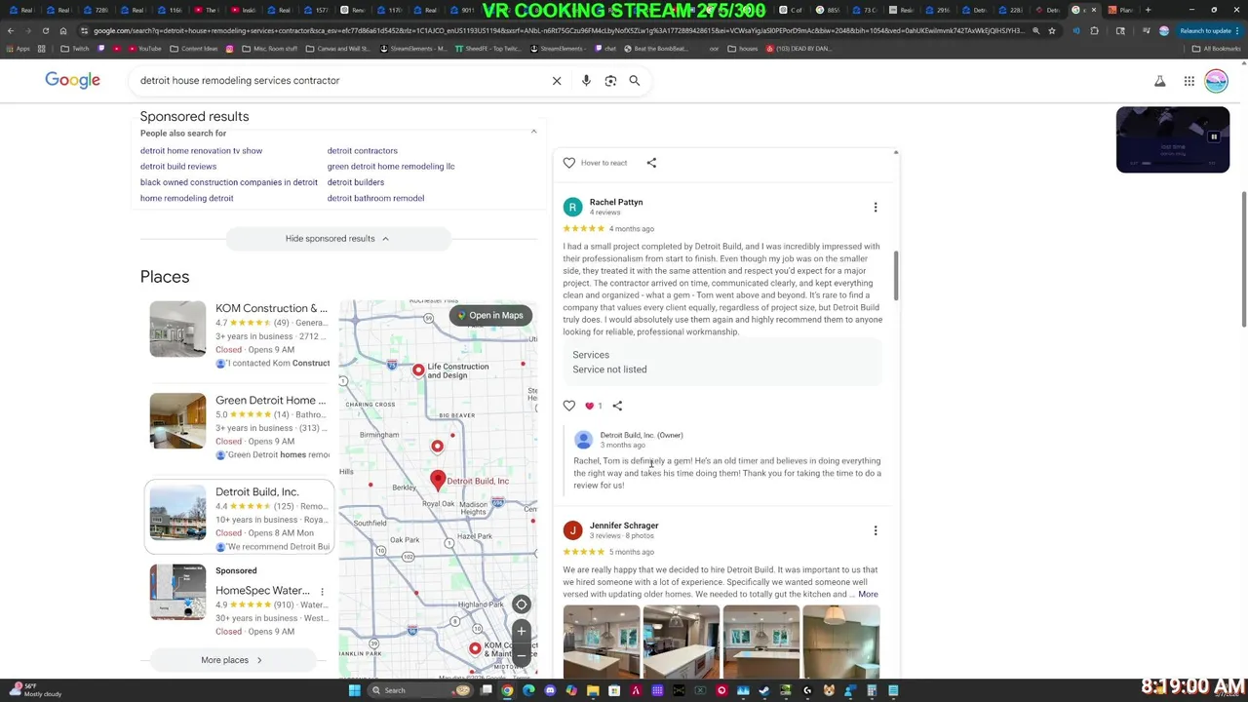Open three-dot menu on HomeSpec sponsored listing
The height and width of the screenshot is (702, 1248).
(322, 591)
